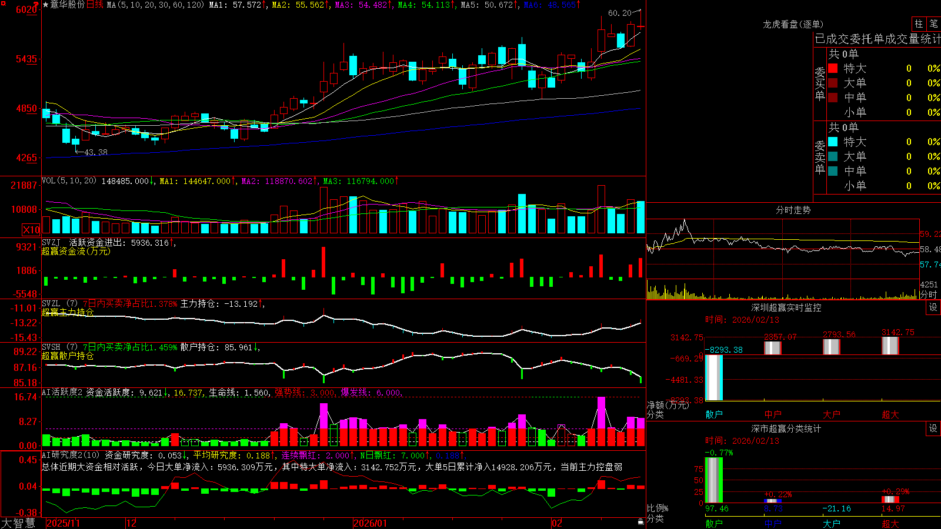Click the star icon before 意华股份

46,5
